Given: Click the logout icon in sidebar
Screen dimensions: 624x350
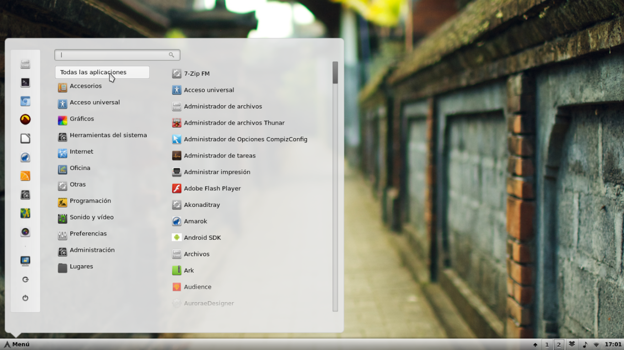Looking at the screenshot, I should pyautogui.click(x=25, y=280).
